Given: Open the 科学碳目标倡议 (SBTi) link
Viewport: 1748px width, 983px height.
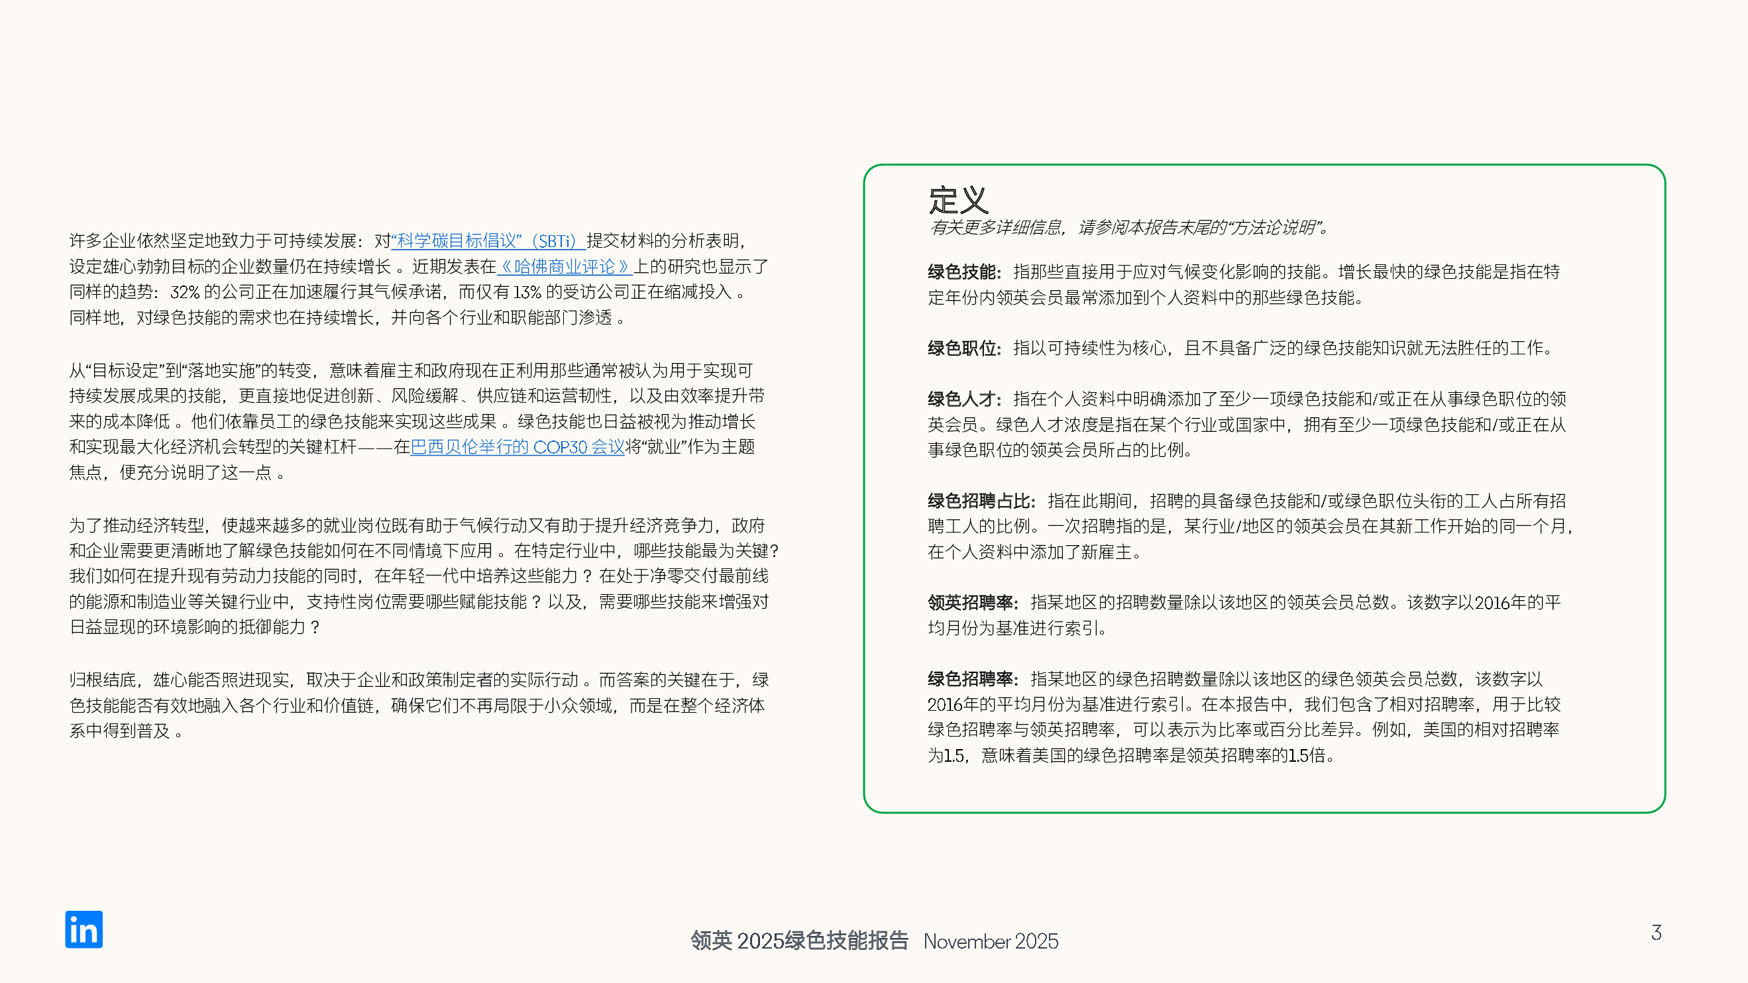Looking at the screenshot, I should pyautogui.click(x=487, y=241).
